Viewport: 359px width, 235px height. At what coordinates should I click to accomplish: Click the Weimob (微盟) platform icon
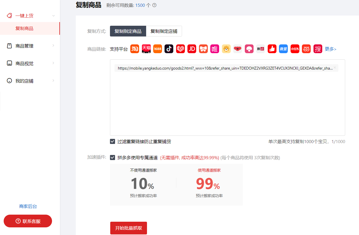(x=283, y=49)
